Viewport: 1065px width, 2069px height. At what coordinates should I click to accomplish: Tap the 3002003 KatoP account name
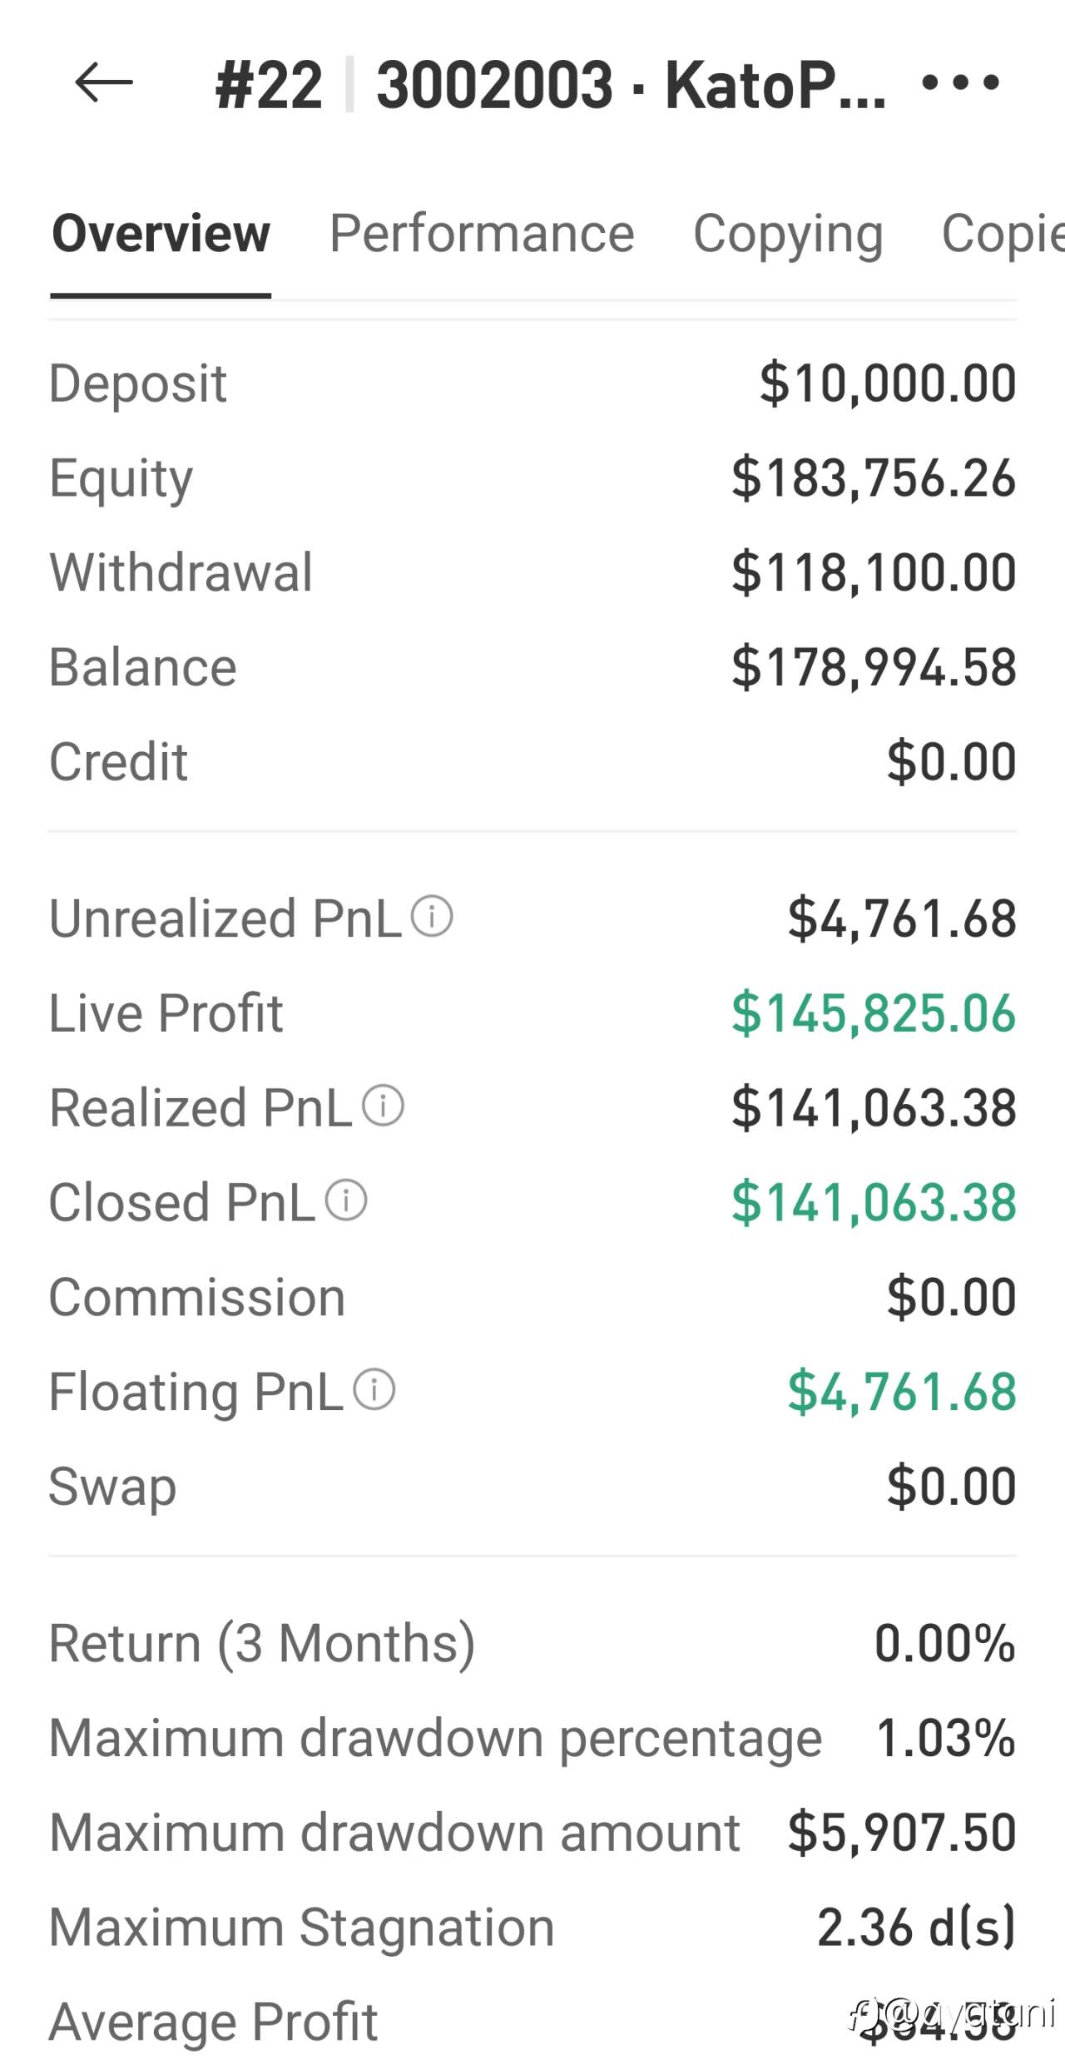(631, 85)
